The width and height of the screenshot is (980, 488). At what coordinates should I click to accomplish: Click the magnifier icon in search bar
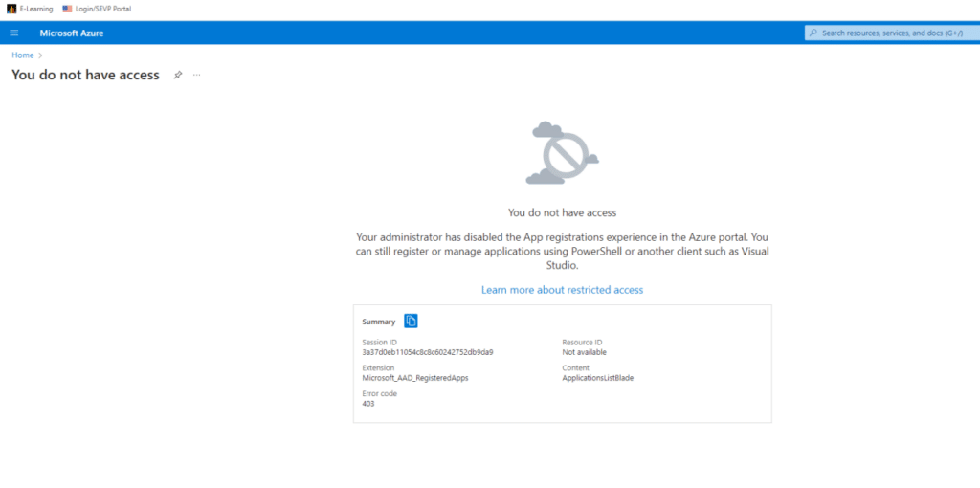[813, 33]
